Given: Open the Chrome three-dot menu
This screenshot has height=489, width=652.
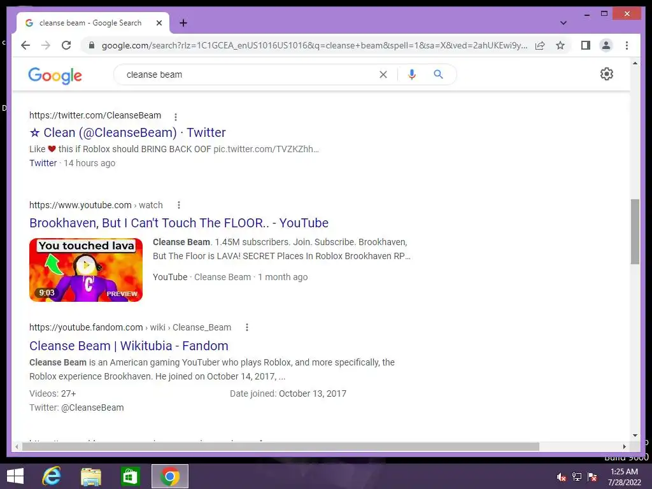Looking at the screenshot, I should pos(627,45).
